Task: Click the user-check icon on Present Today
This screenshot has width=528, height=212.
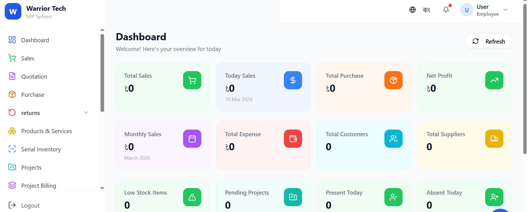Action: tap(394, 197)
